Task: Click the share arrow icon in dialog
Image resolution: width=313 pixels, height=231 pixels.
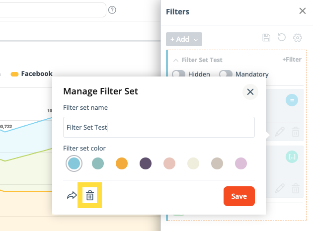Action: [72, 196]
